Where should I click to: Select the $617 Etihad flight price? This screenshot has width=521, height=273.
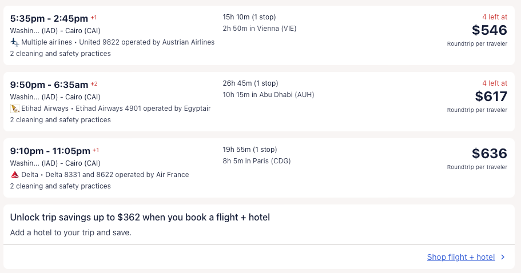491,97
